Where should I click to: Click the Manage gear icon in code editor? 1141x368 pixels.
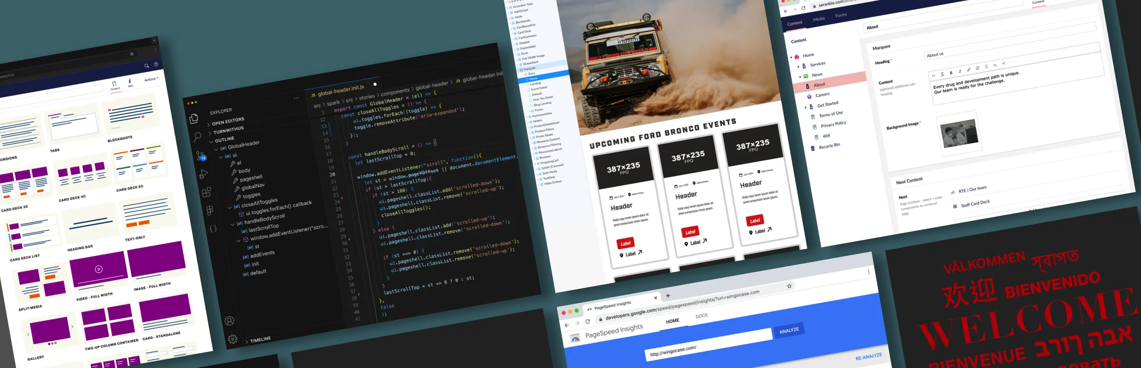(233, 339)
